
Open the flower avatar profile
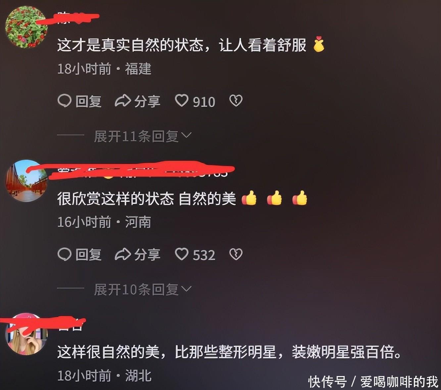coord(27,27)
